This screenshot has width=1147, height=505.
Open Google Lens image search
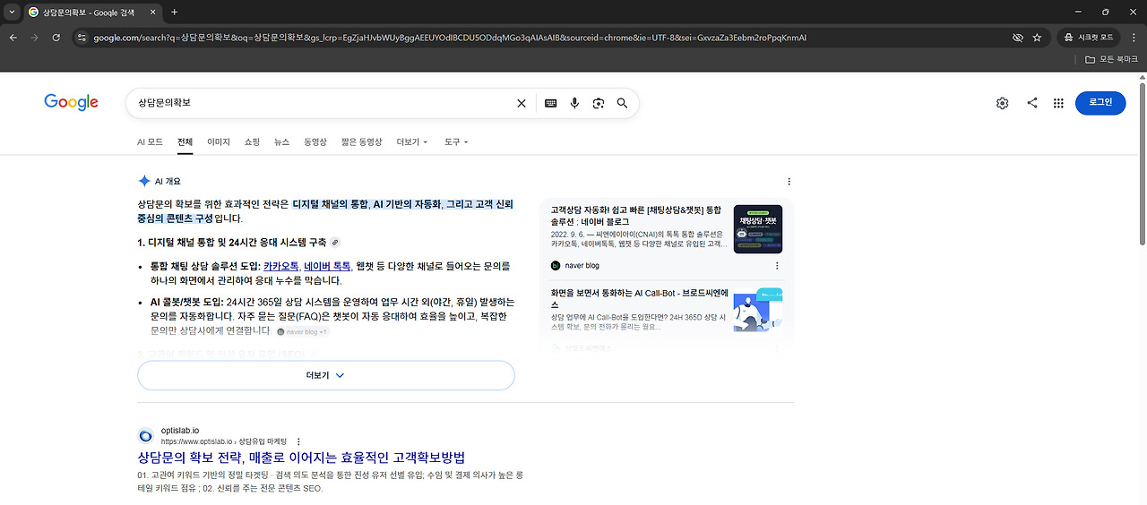point(599,103)
